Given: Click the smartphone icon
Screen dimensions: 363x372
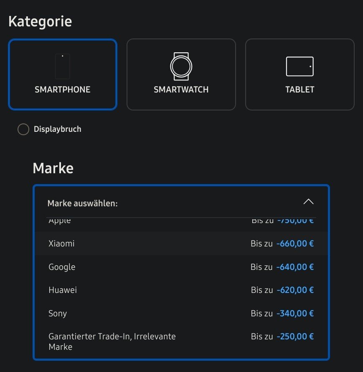Looking at the screenshot, I should (63, 66).
